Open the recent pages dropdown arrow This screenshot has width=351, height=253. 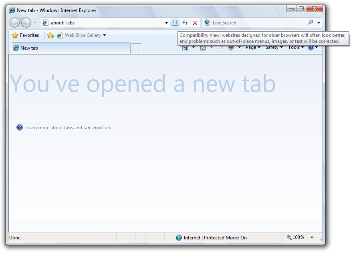(35, 23)
